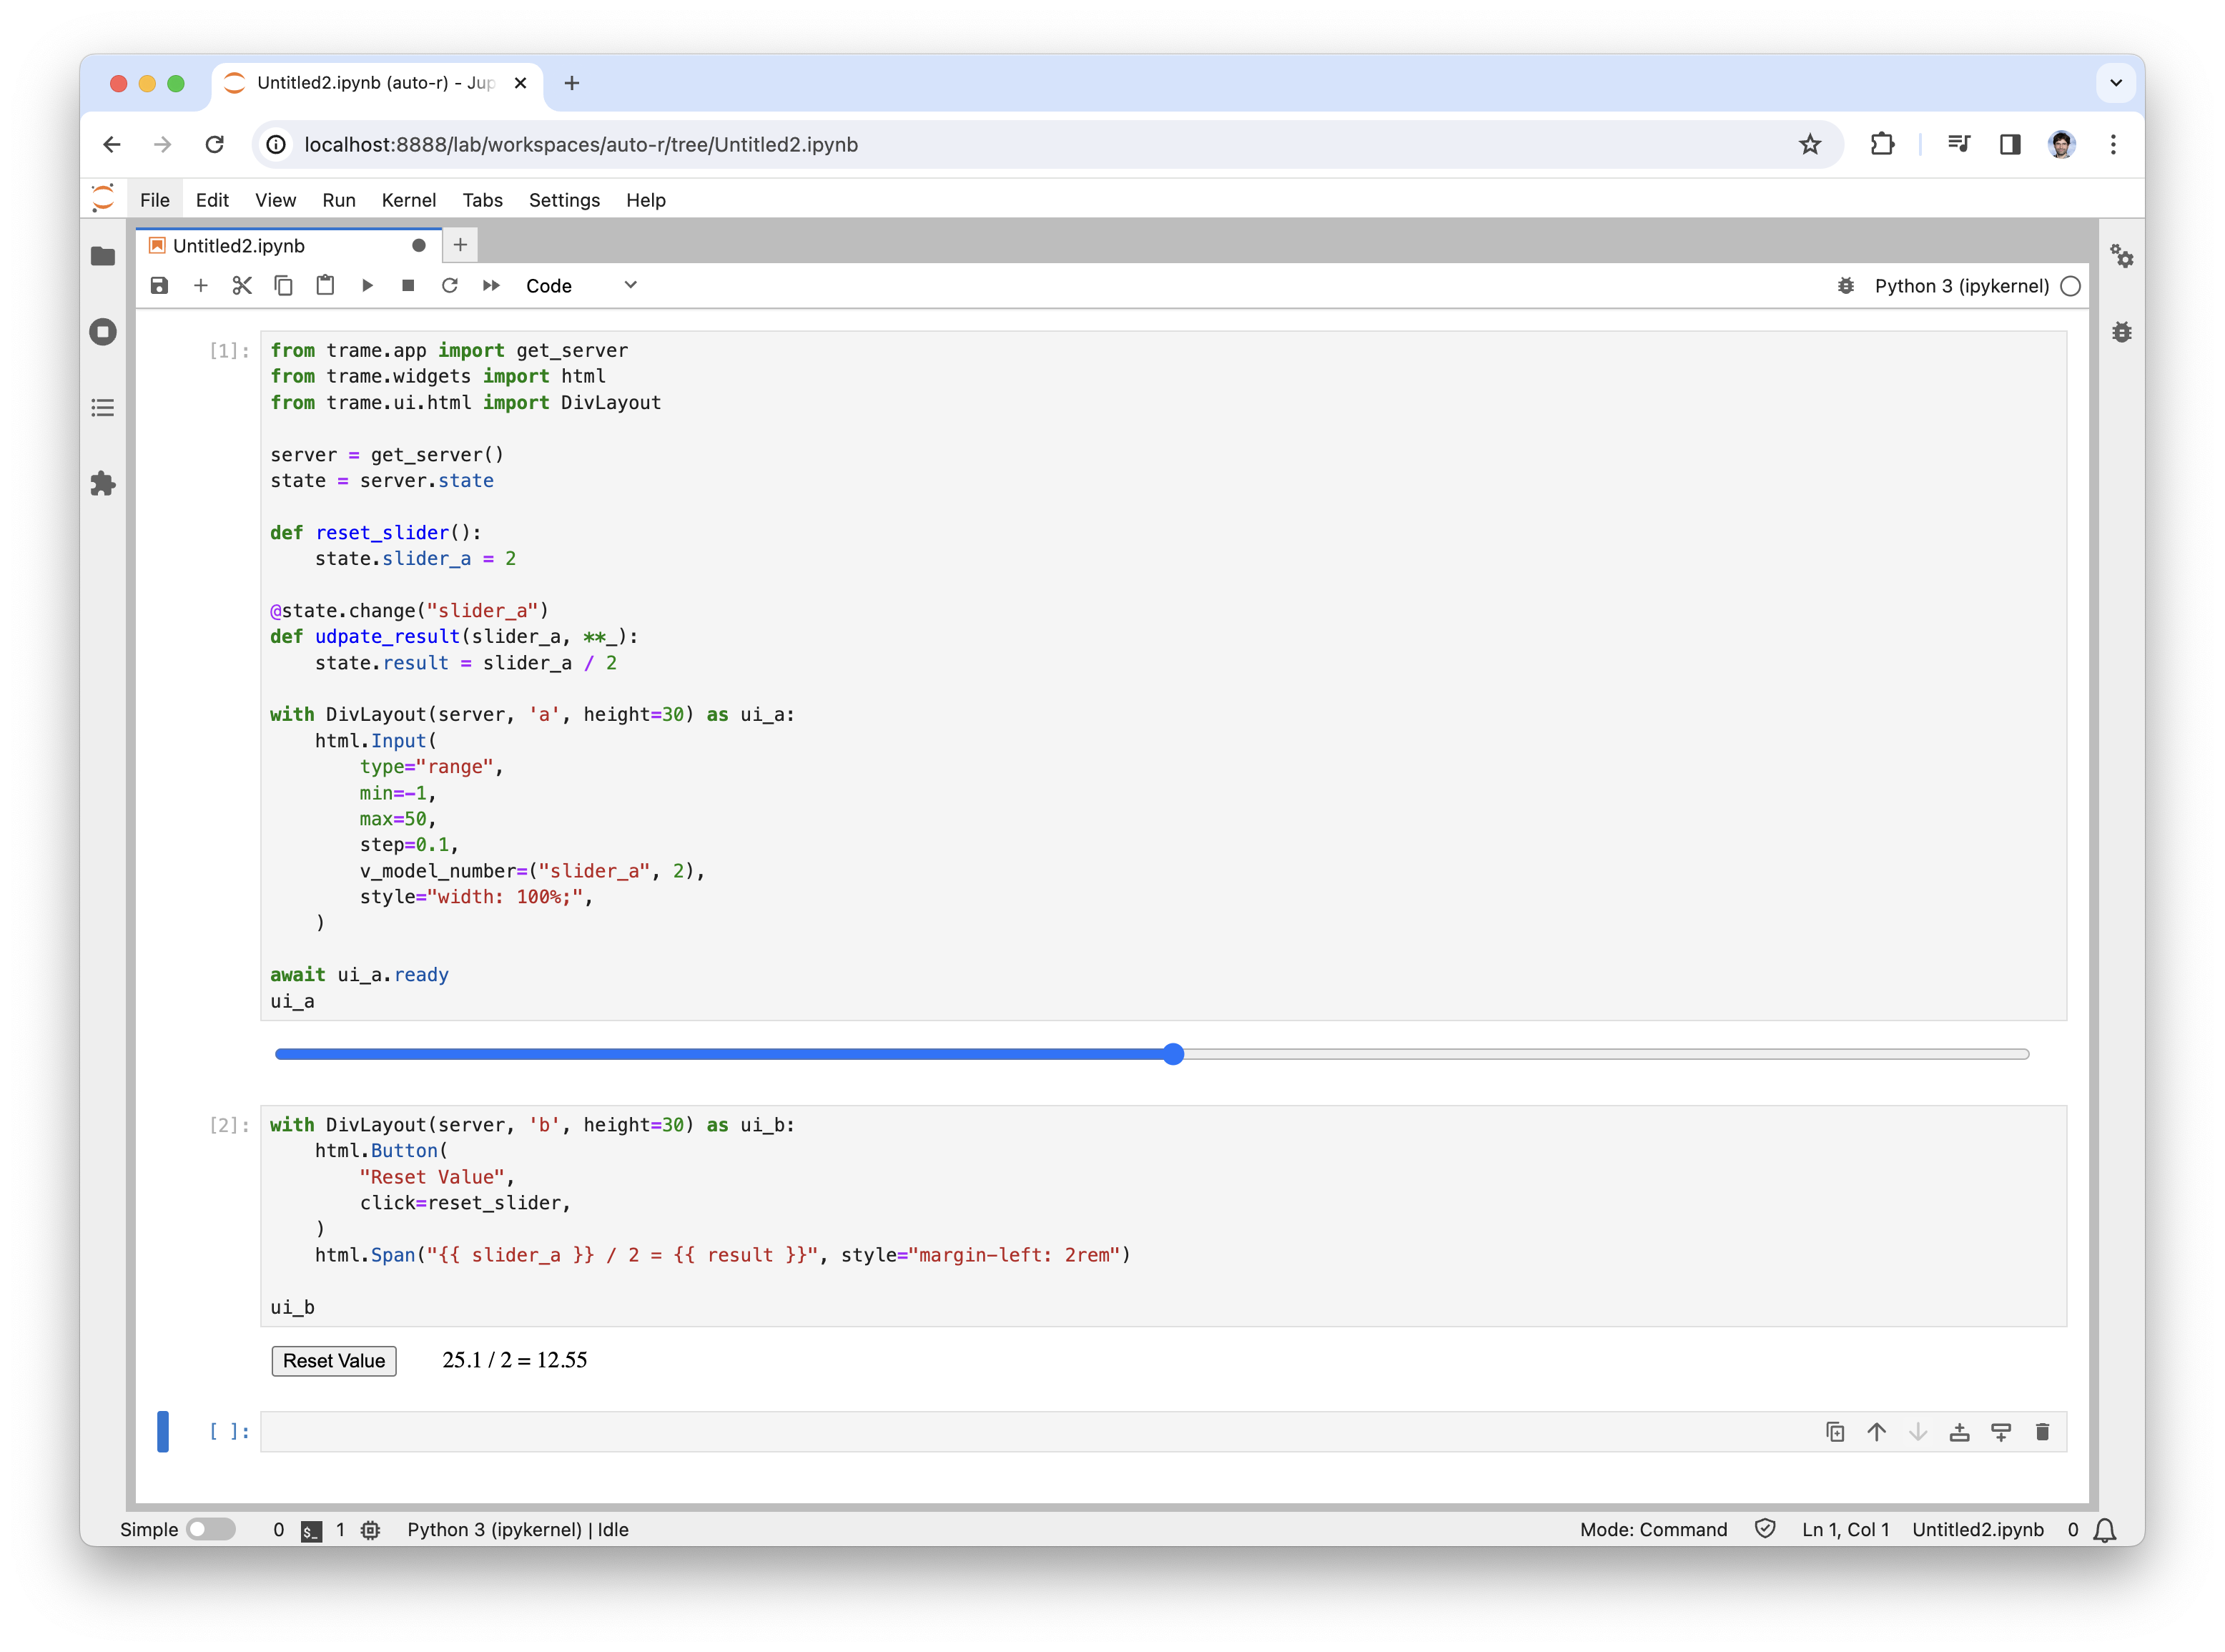2225x1652 pixels.
Task: Open the Kernel menu
Action: tap(409, 200)
